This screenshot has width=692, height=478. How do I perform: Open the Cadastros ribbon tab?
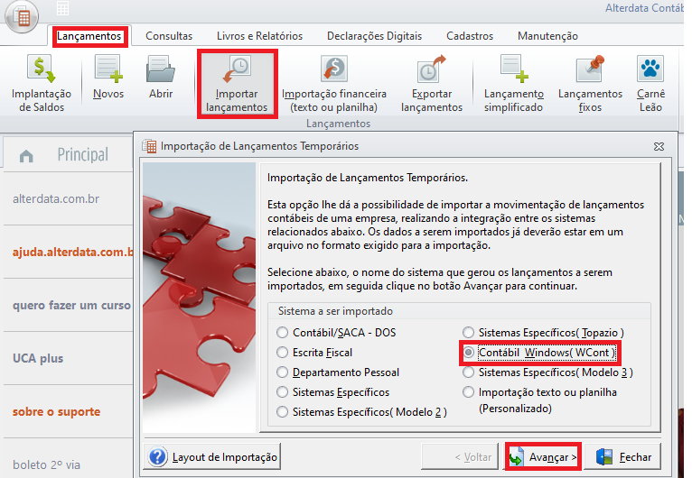click(x=470, y=36)
